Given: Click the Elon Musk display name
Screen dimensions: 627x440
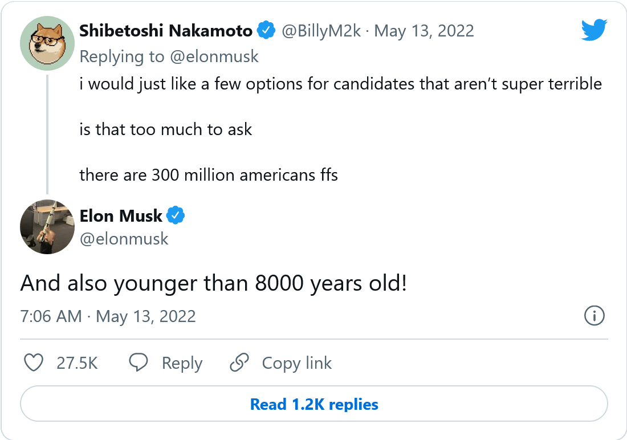Looking at the screenshot, I should (x=121, y=216).
